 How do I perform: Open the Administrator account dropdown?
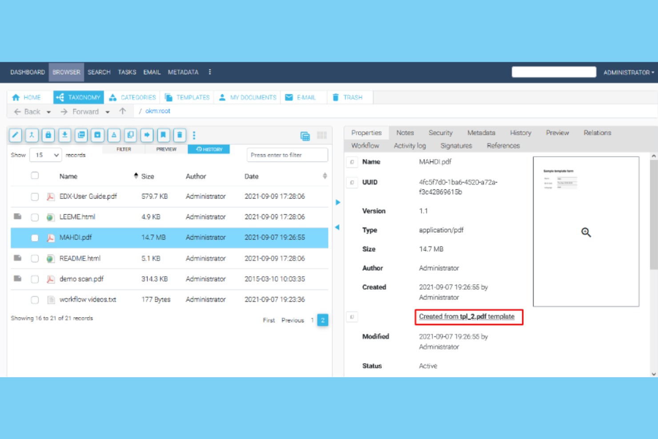coord(628,72)
